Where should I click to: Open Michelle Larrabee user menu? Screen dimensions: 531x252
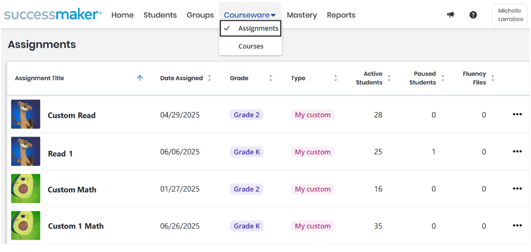tap(510, 15)
